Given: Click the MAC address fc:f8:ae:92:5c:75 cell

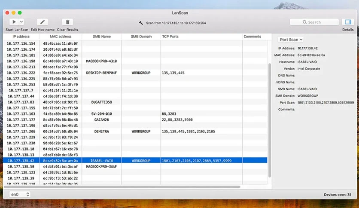Looking at the screenshot, I should (61, 73).
